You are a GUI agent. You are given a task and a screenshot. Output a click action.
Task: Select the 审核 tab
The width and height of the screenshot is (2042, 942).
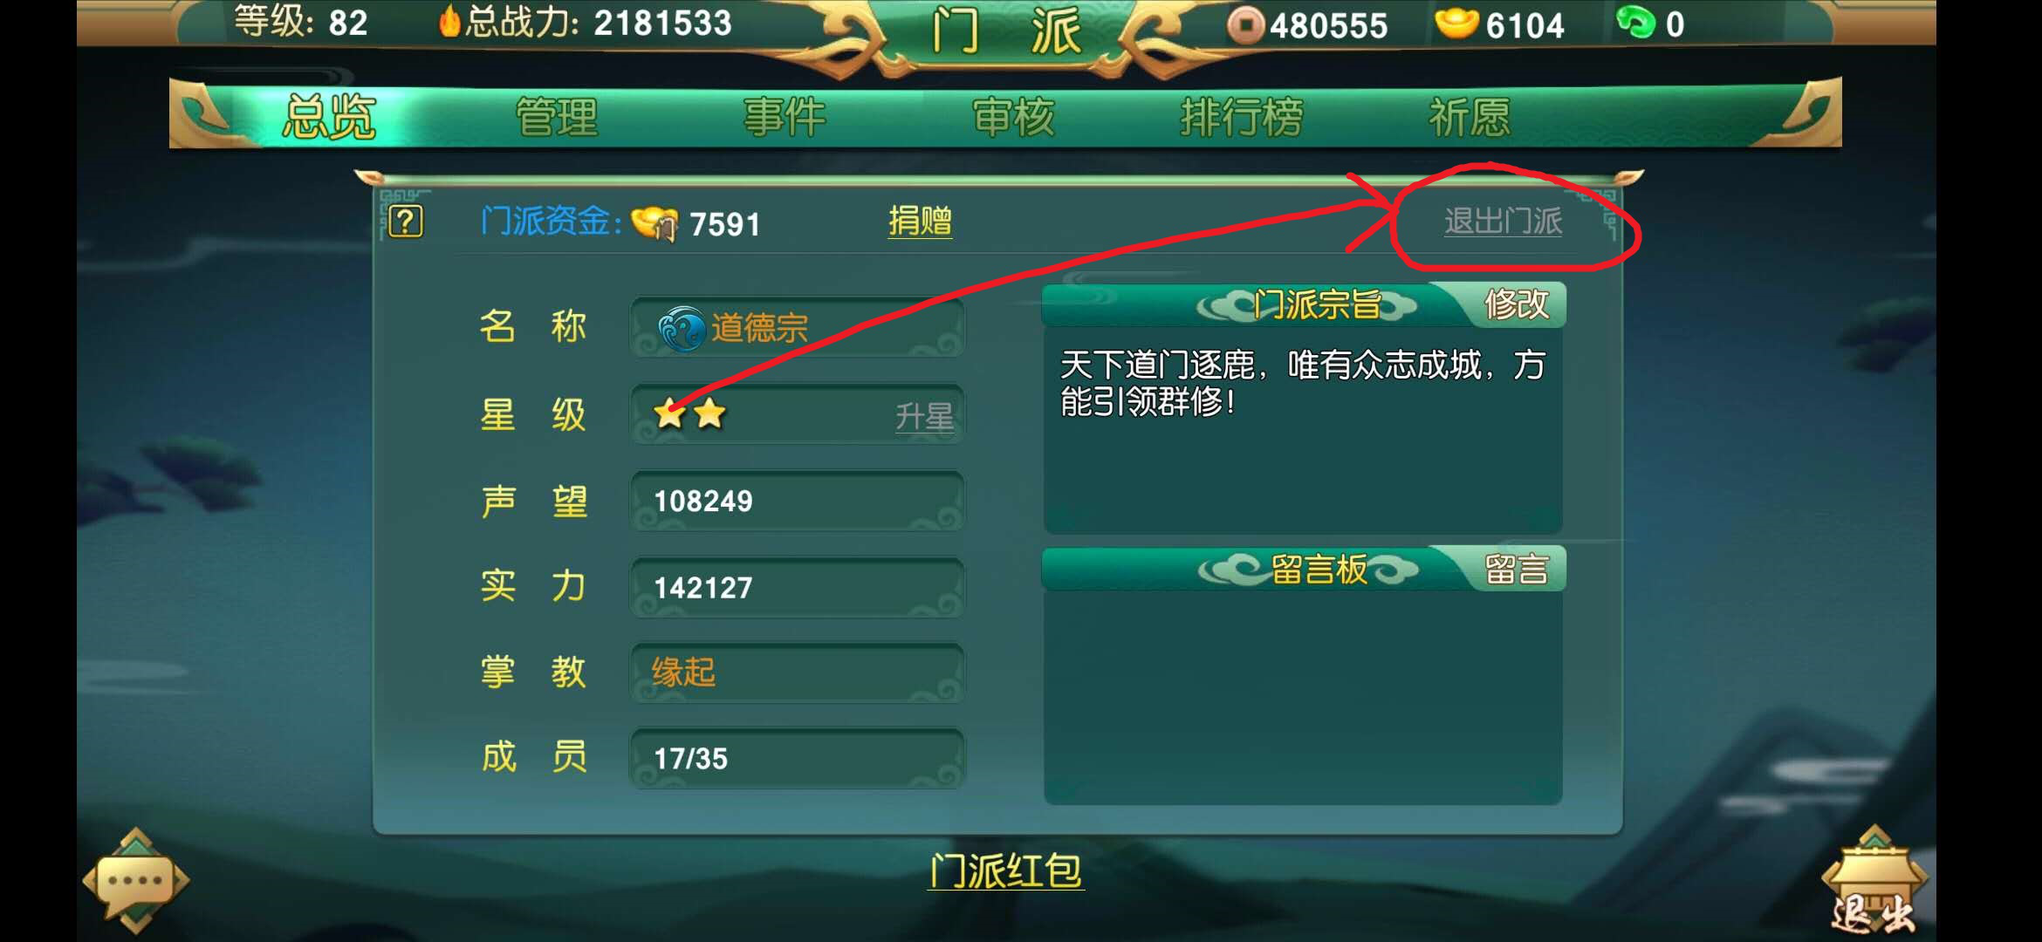(1013, 117)
